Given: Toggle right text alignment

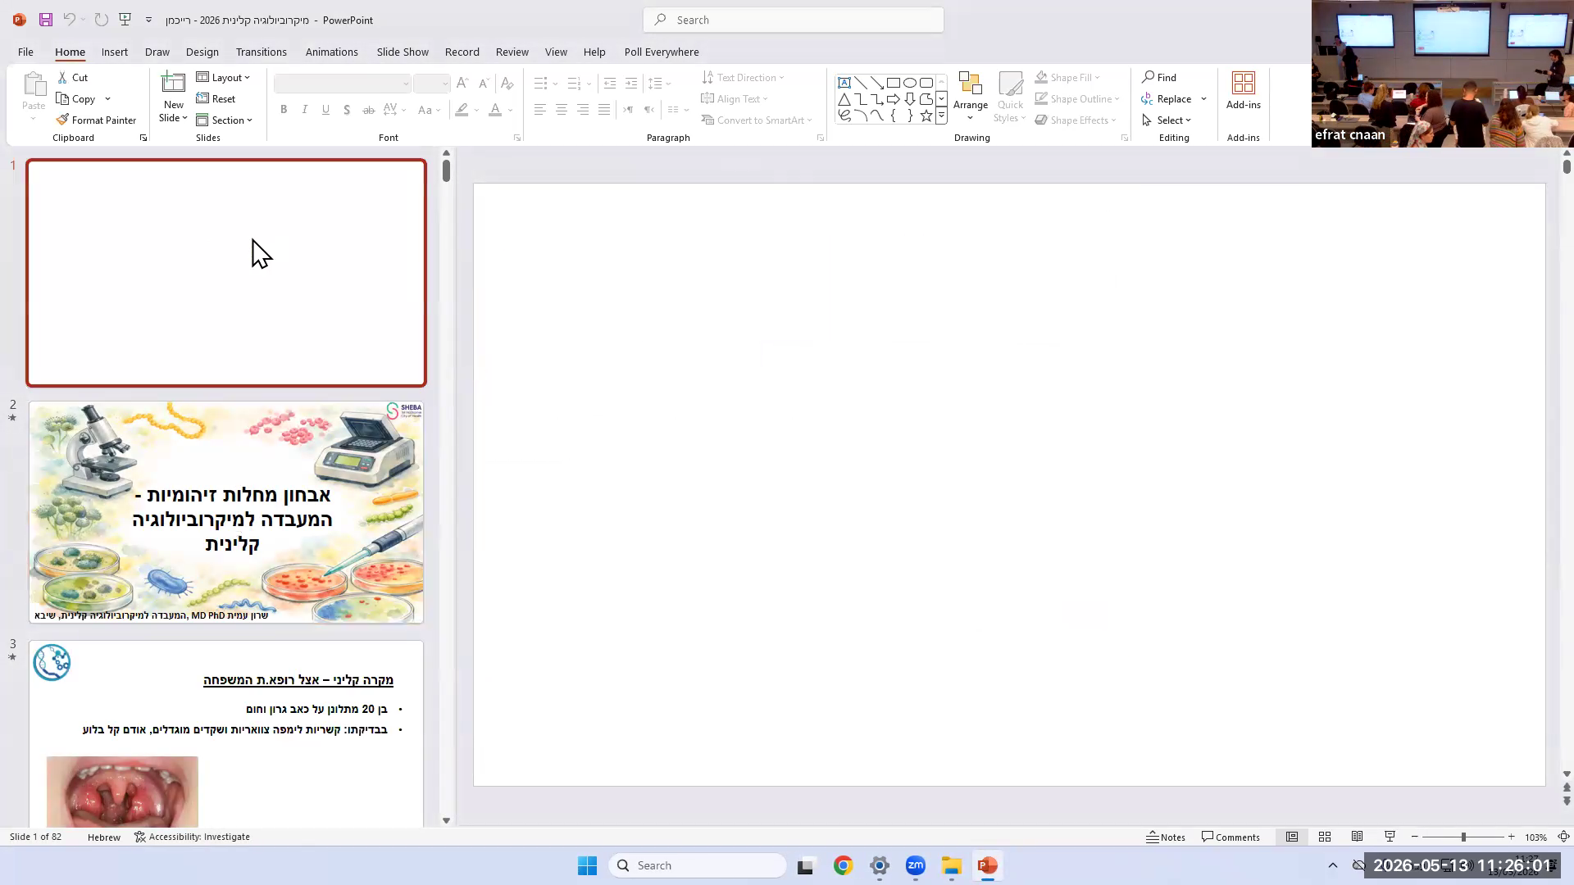Looking at the screenshot, I should click(x=583, y=110).
